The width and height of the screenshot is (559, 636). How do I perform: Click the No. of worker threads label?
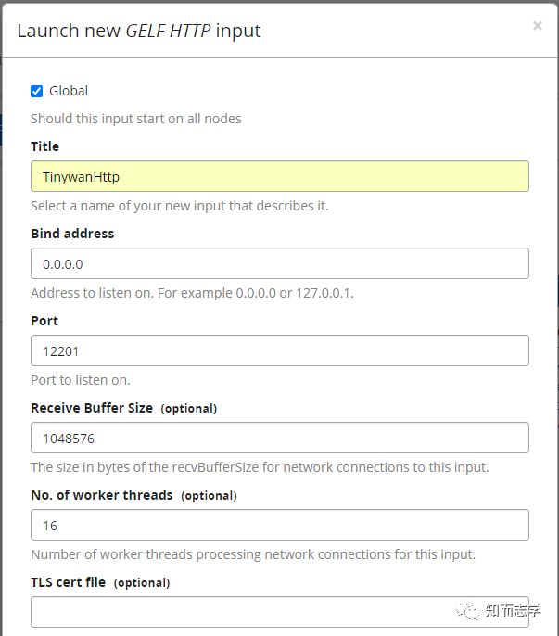[x=102, y=495]
